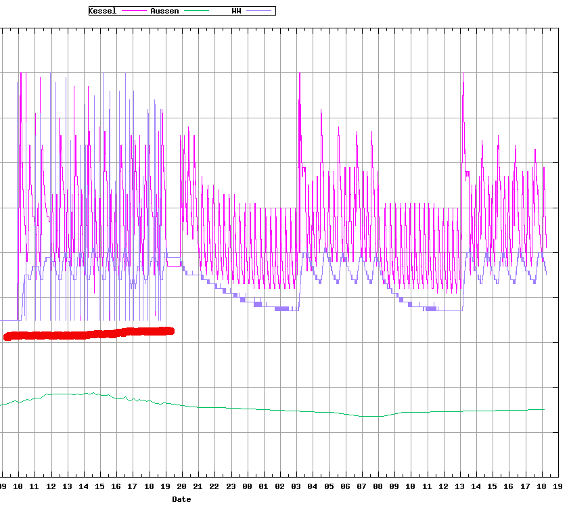Click the WW legend label
Viewport: 569px width, 506px height.
click(236, 11)
